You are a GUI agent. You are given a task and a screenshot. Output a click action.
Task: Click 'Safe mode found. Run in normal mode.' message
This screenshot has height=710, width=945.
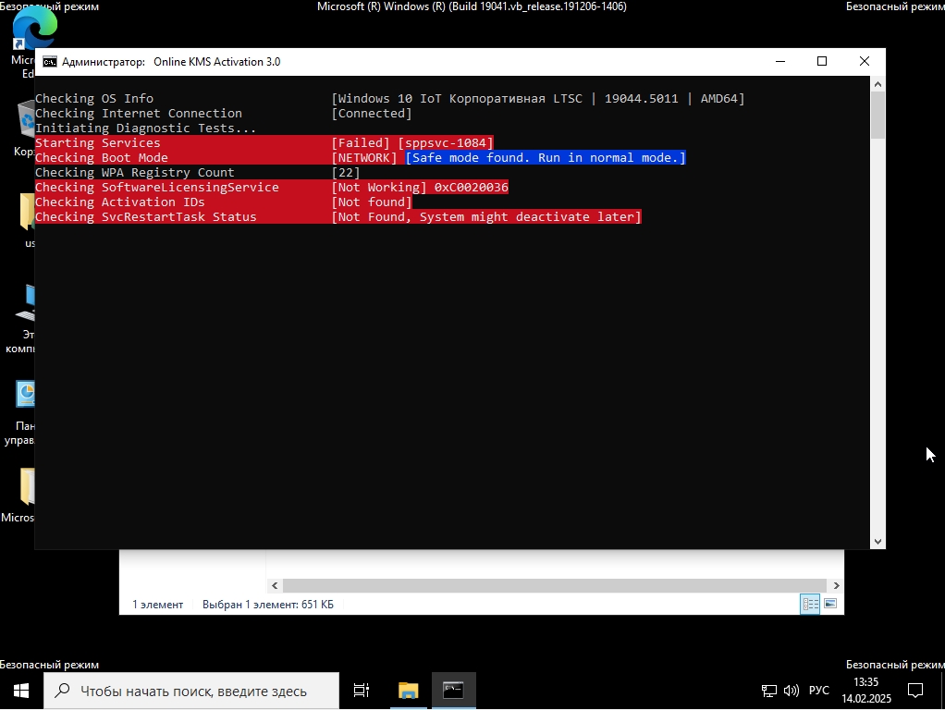546,158
